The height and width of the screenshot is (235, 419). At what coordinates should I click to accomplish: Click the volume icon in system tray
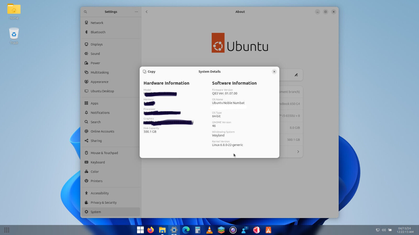point(384,230)
